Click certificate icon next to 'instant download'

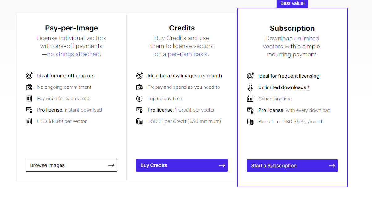pyautogui.click(x=29, y=110)
